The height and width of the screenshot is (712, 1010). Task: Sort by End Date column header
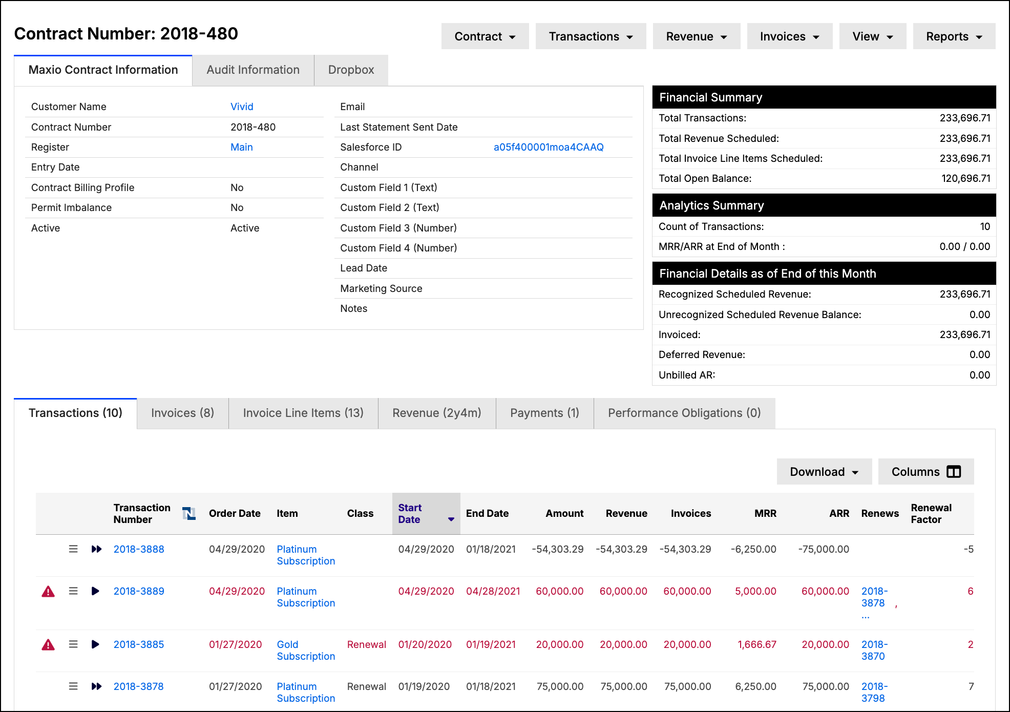[x=487, y=513]
